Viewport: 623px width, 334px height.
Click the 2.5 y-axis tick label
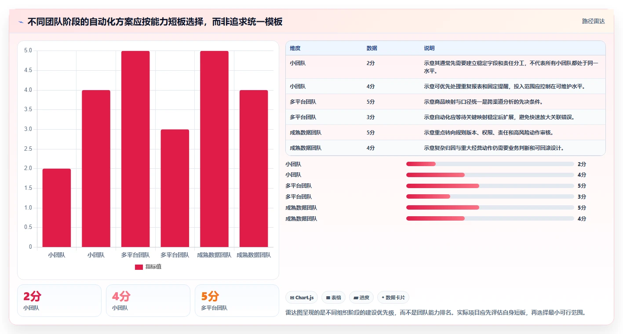click(x=28, y=149)
